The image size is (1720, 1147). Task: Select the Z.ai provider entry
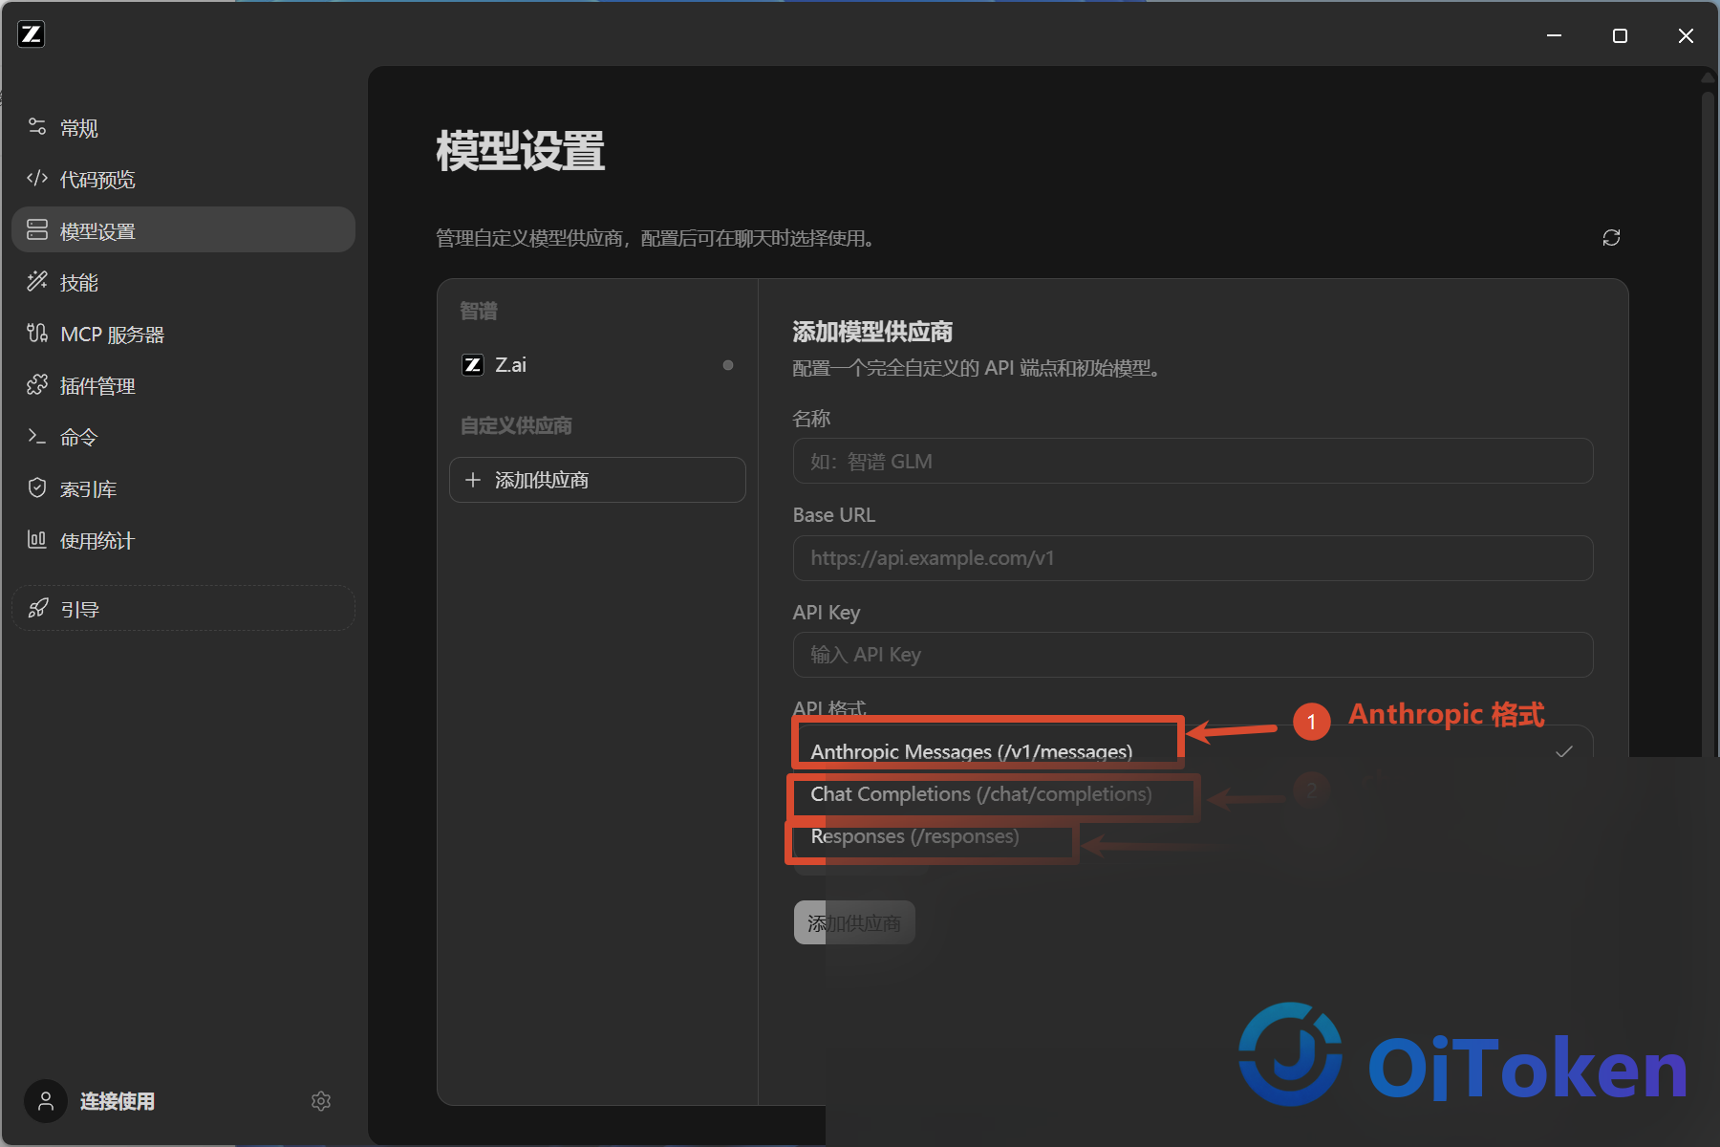(597, 365)
